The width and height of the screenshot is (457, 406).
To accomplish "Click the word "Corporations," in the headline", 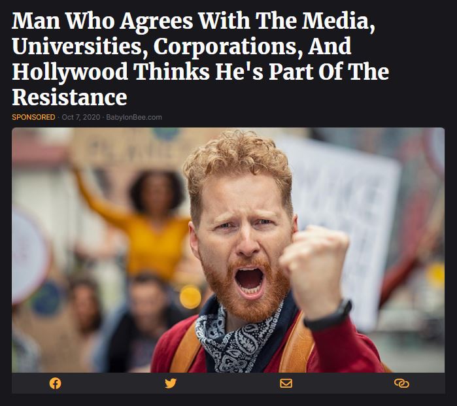I will click(228, 47).
